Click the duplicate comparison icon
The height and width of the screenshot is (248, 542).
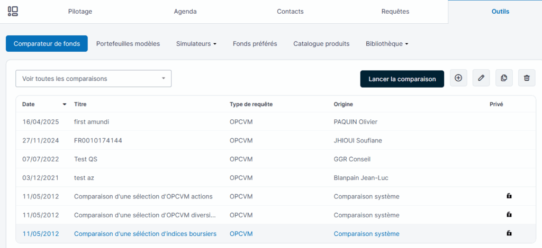(504, 78)
